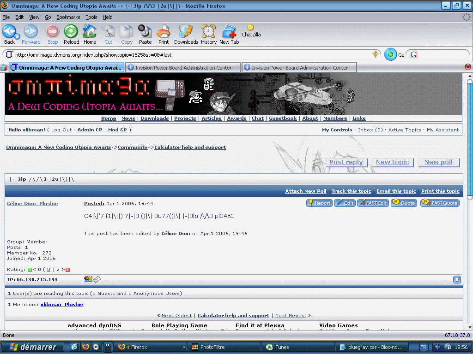Open the File menu

(6, 17)
